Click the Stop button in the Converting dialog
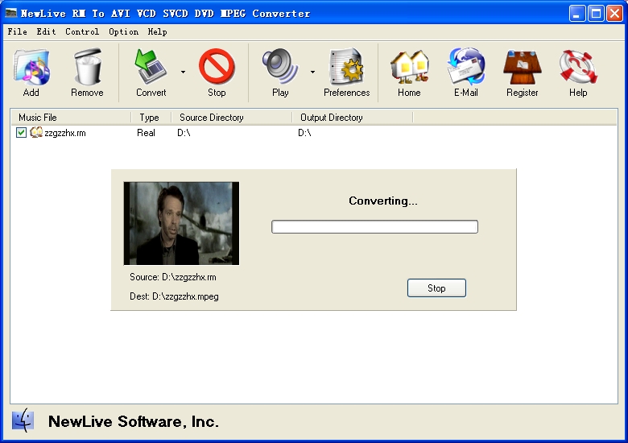This screenshot has width=628, height=443. [436, 288]
